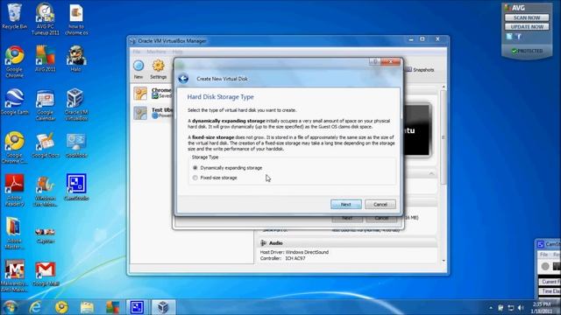Image resolution: width=561 pixels, height=315 pixels.
Task: Click the PROTECTED status in AVG gadget
Action: click(x=527, y=51)
